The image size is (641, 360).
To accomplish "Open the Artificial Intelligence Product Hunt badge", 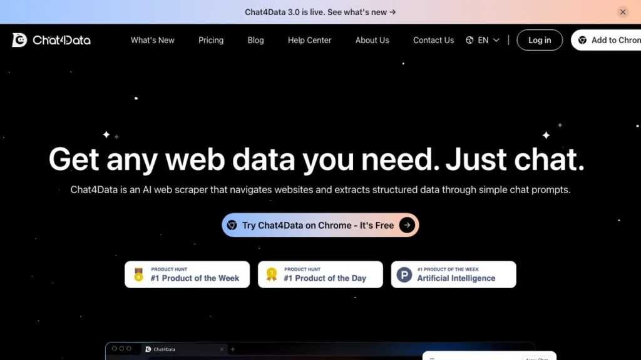I will click(453, 274).
